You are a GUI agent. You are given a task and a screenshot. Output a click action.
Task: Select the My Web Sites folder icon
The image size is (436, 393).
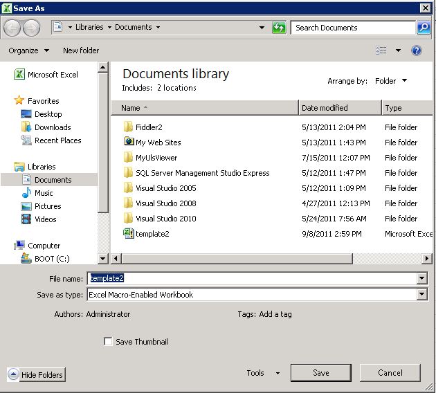[x=128, y=143]
